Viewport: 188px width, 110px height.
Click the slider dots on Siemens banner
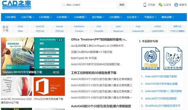[61, 40]
